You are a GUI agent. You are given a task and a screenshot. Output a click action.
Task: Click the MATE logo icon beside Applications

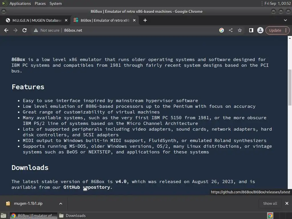[5, 3]
